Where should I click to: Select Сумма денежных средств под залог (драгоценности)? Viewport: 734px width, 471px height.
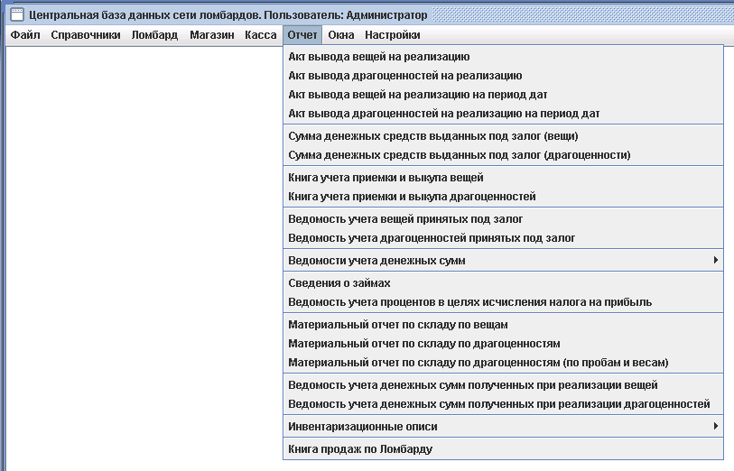[503, 155]
